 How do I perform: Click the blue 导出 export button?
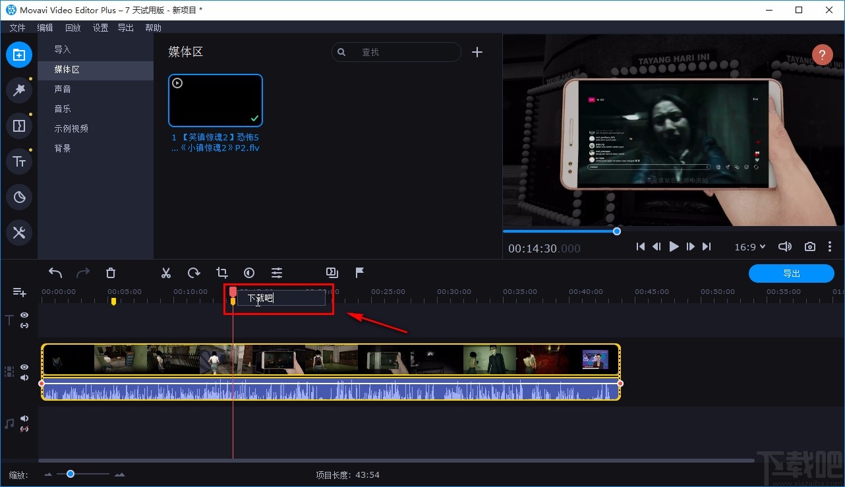(792, 273)
